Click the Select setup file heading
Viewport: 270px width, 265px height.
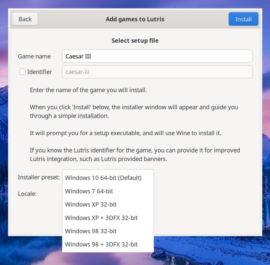tap(135, 41)
